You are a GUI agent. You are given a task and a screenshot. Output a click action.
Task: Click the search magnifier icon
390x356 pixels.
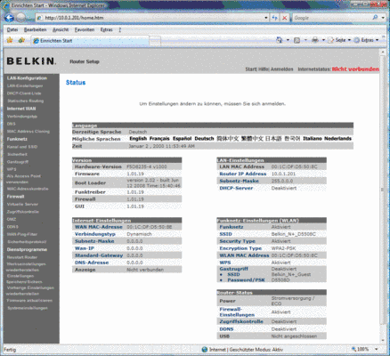[x=375, y=18]
